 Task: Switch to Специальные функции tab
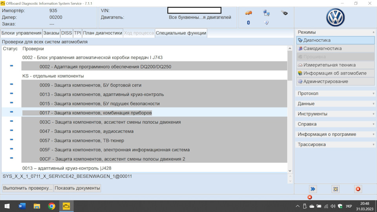tap(181, 33)
